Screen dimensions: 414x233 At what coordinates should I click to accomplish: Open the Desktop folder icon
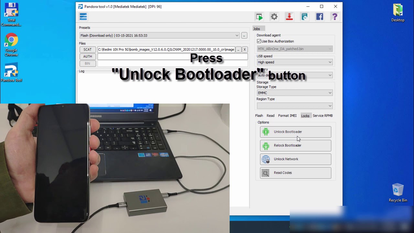point(398,13)
